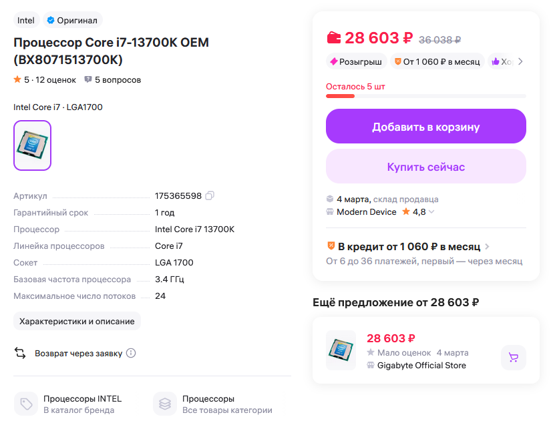Click the info icon beside return policy
The height and width of the screenshot is (433, 551).
131,353
